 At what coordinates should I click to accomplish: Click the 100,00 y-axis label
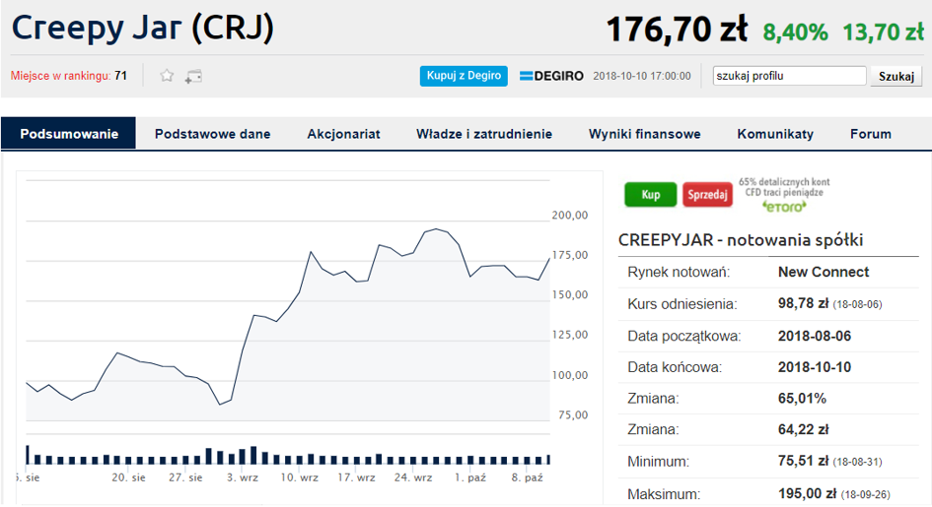click(569, 375)
